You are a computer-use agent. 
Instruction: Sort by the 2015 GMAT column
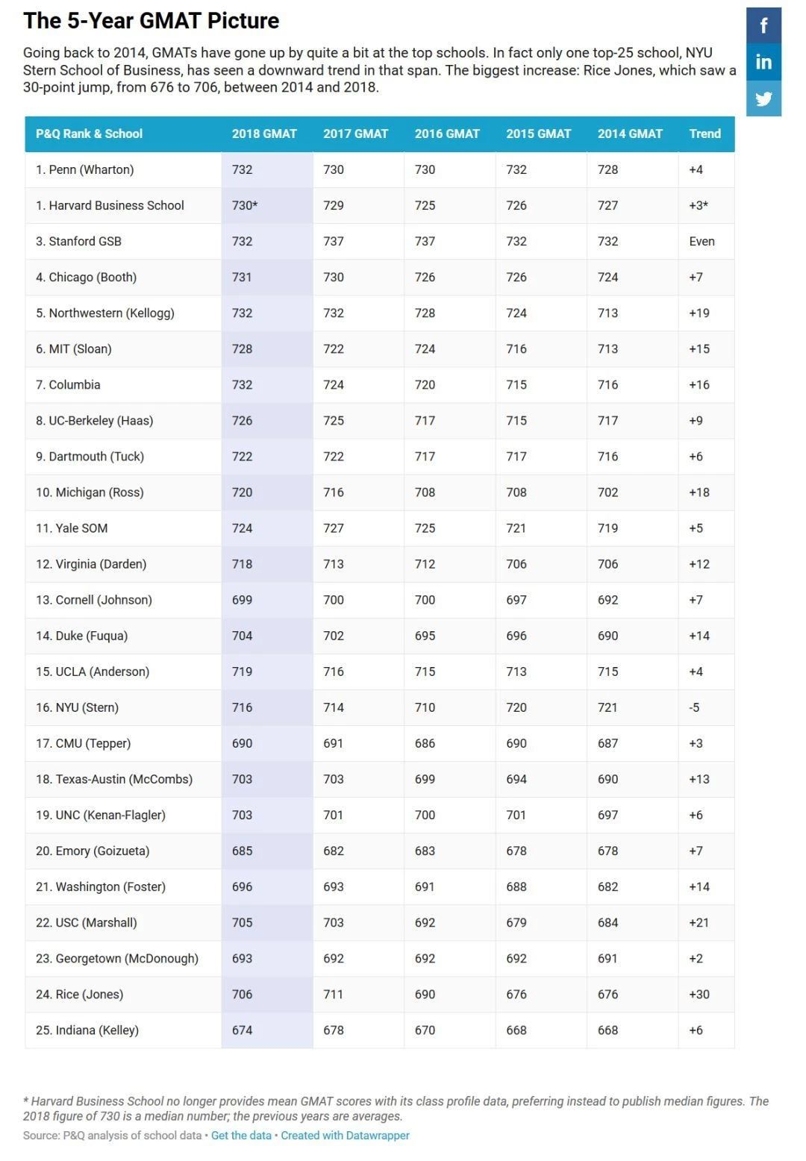pos(538,134)
